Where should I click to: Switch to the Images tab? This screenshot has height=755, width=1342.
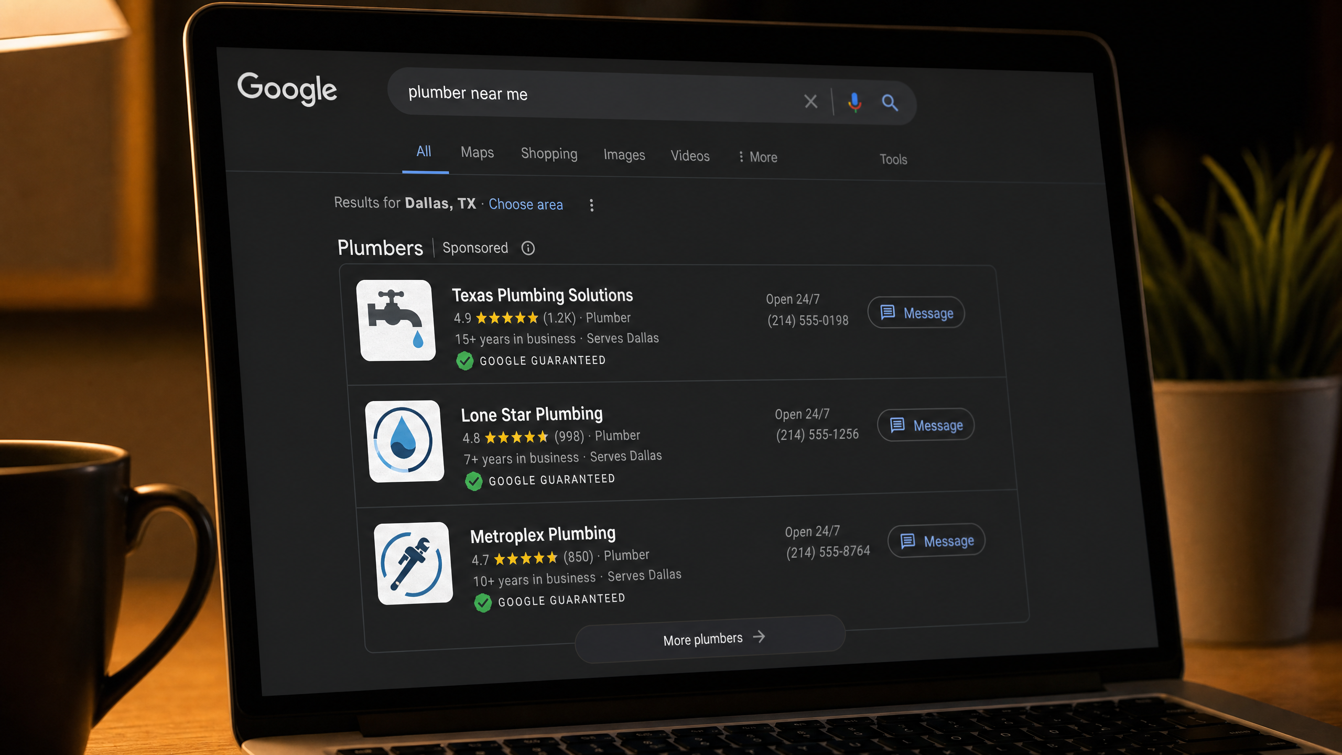point(624,155)
